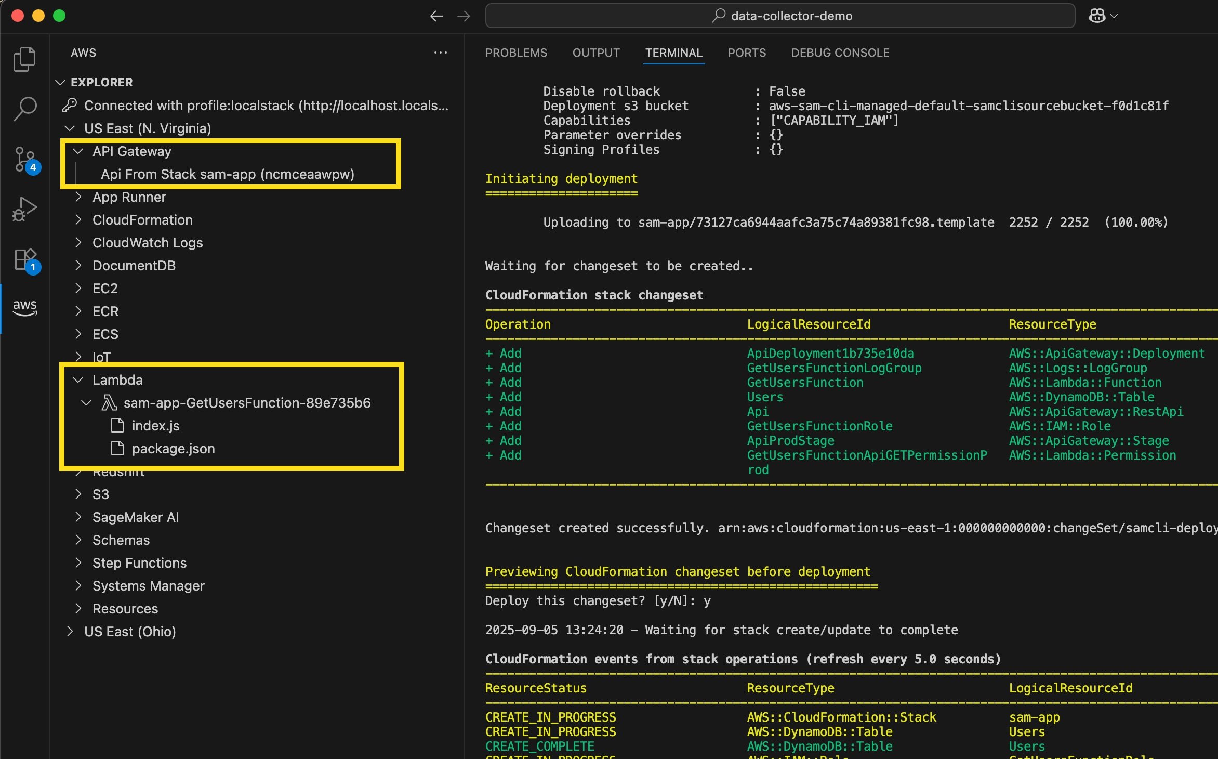Open the DEBUG CONSOLE tab
The width and height of the screenshot is (1218, 759).
click(840, 53)
